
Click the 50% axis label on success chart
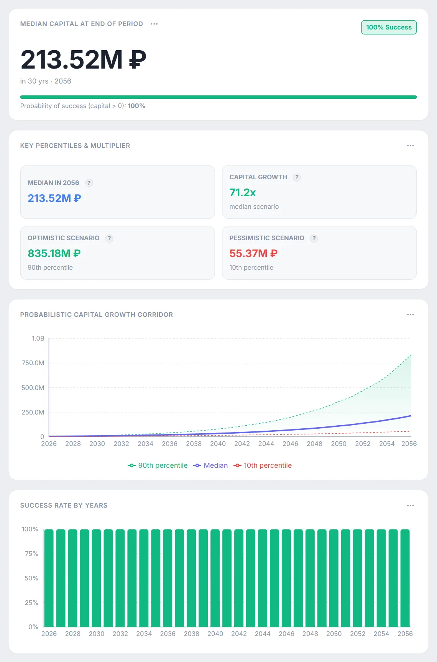pos(31,578)
